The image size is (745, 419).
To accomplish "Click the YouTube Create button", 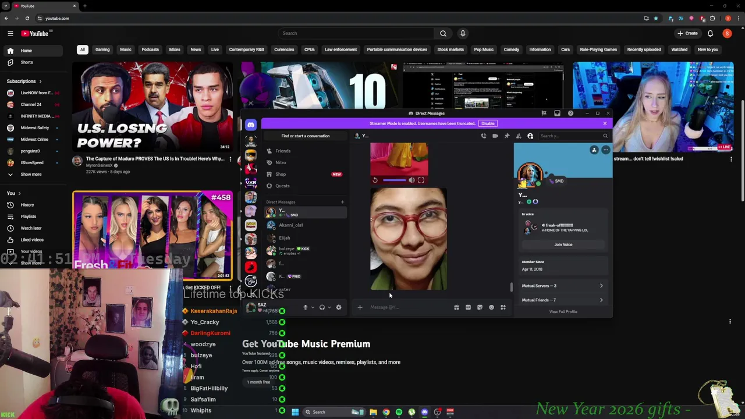I will click(688, 33).
